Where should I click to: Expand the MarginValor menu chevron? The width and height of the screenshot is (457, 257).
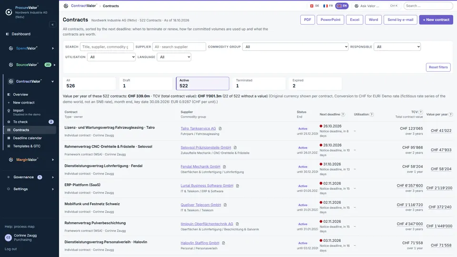tap(53, 160)
